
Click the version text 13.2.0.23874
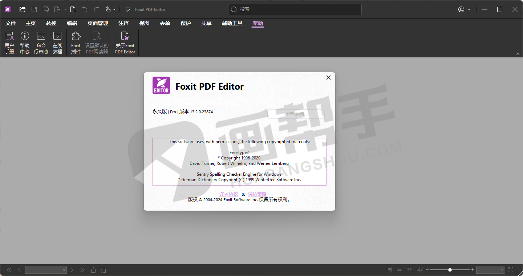coord(201,112)
